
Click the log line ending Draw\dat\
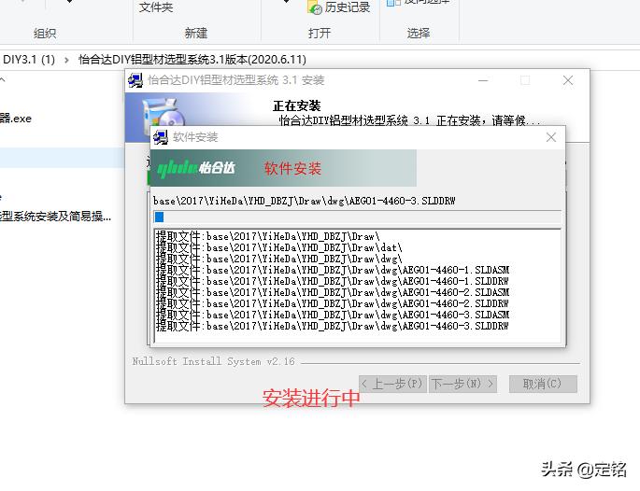[279, 247]
